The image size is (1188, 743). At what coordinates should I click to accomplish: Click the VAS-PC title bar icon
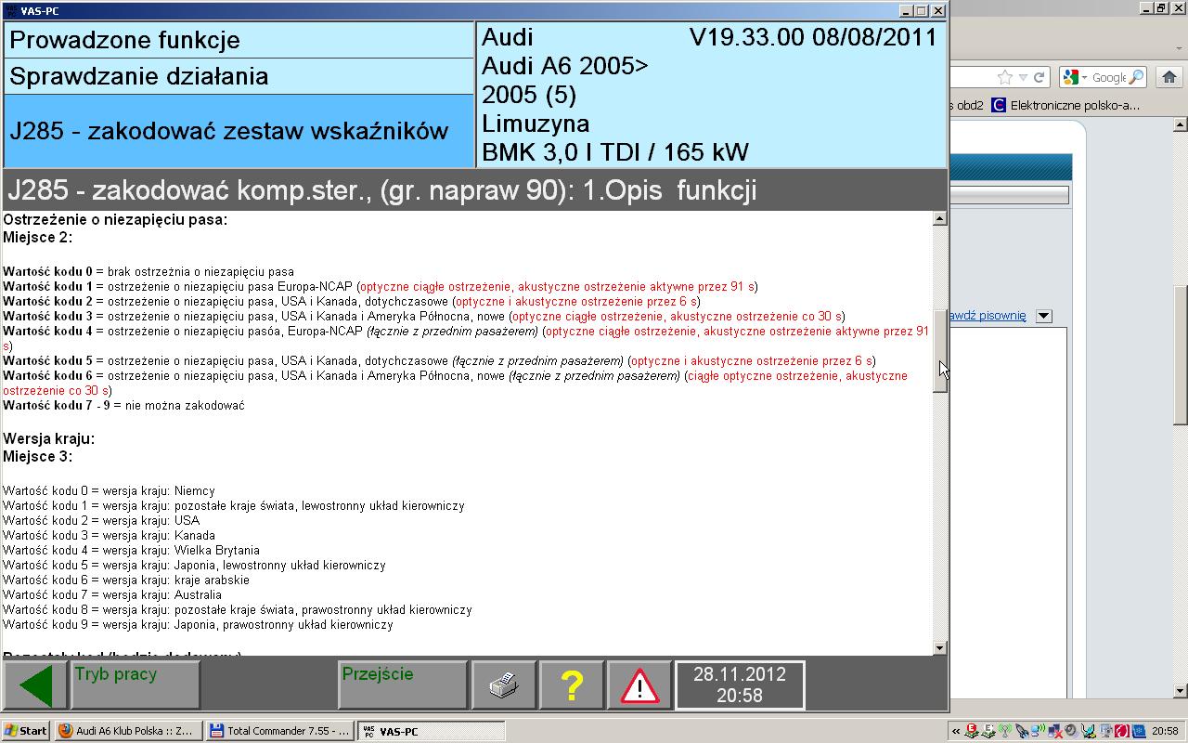(10, 10)
